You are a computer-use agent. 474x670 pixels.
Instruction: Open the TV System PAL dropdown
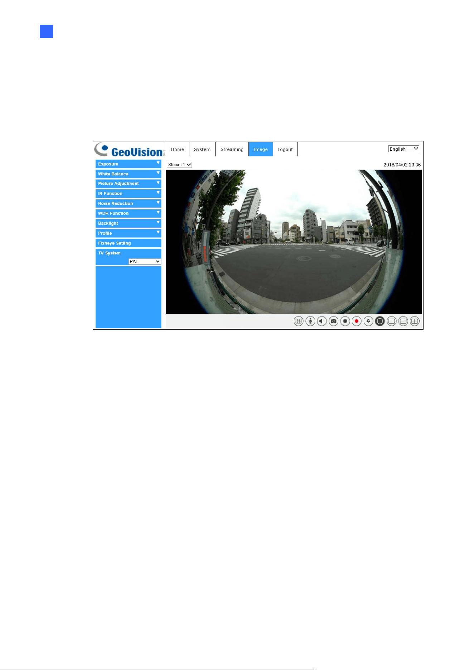pos(145,262)
